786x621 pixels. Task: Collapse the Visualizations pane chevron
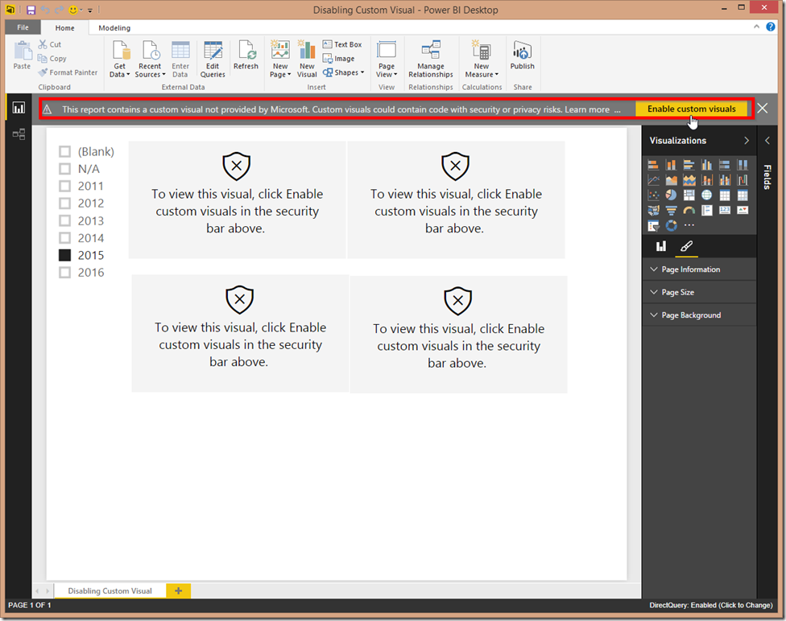pyautogui.click(x=747, y=141)
